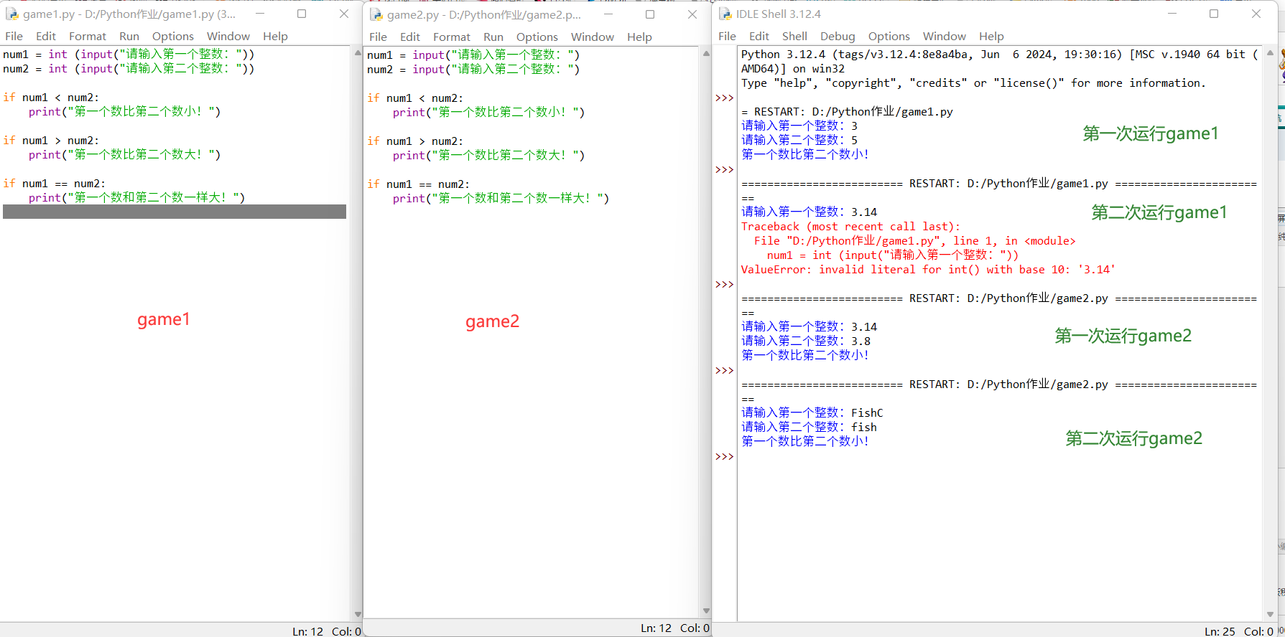This screenshot has height=637, width=1285.
Task: Click 'num1 = int' first line in game1.py
Action: point(129,55)
